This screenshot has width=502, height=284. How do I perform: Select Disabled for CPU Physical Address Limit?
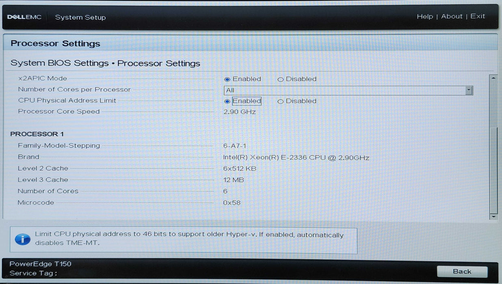281,101
